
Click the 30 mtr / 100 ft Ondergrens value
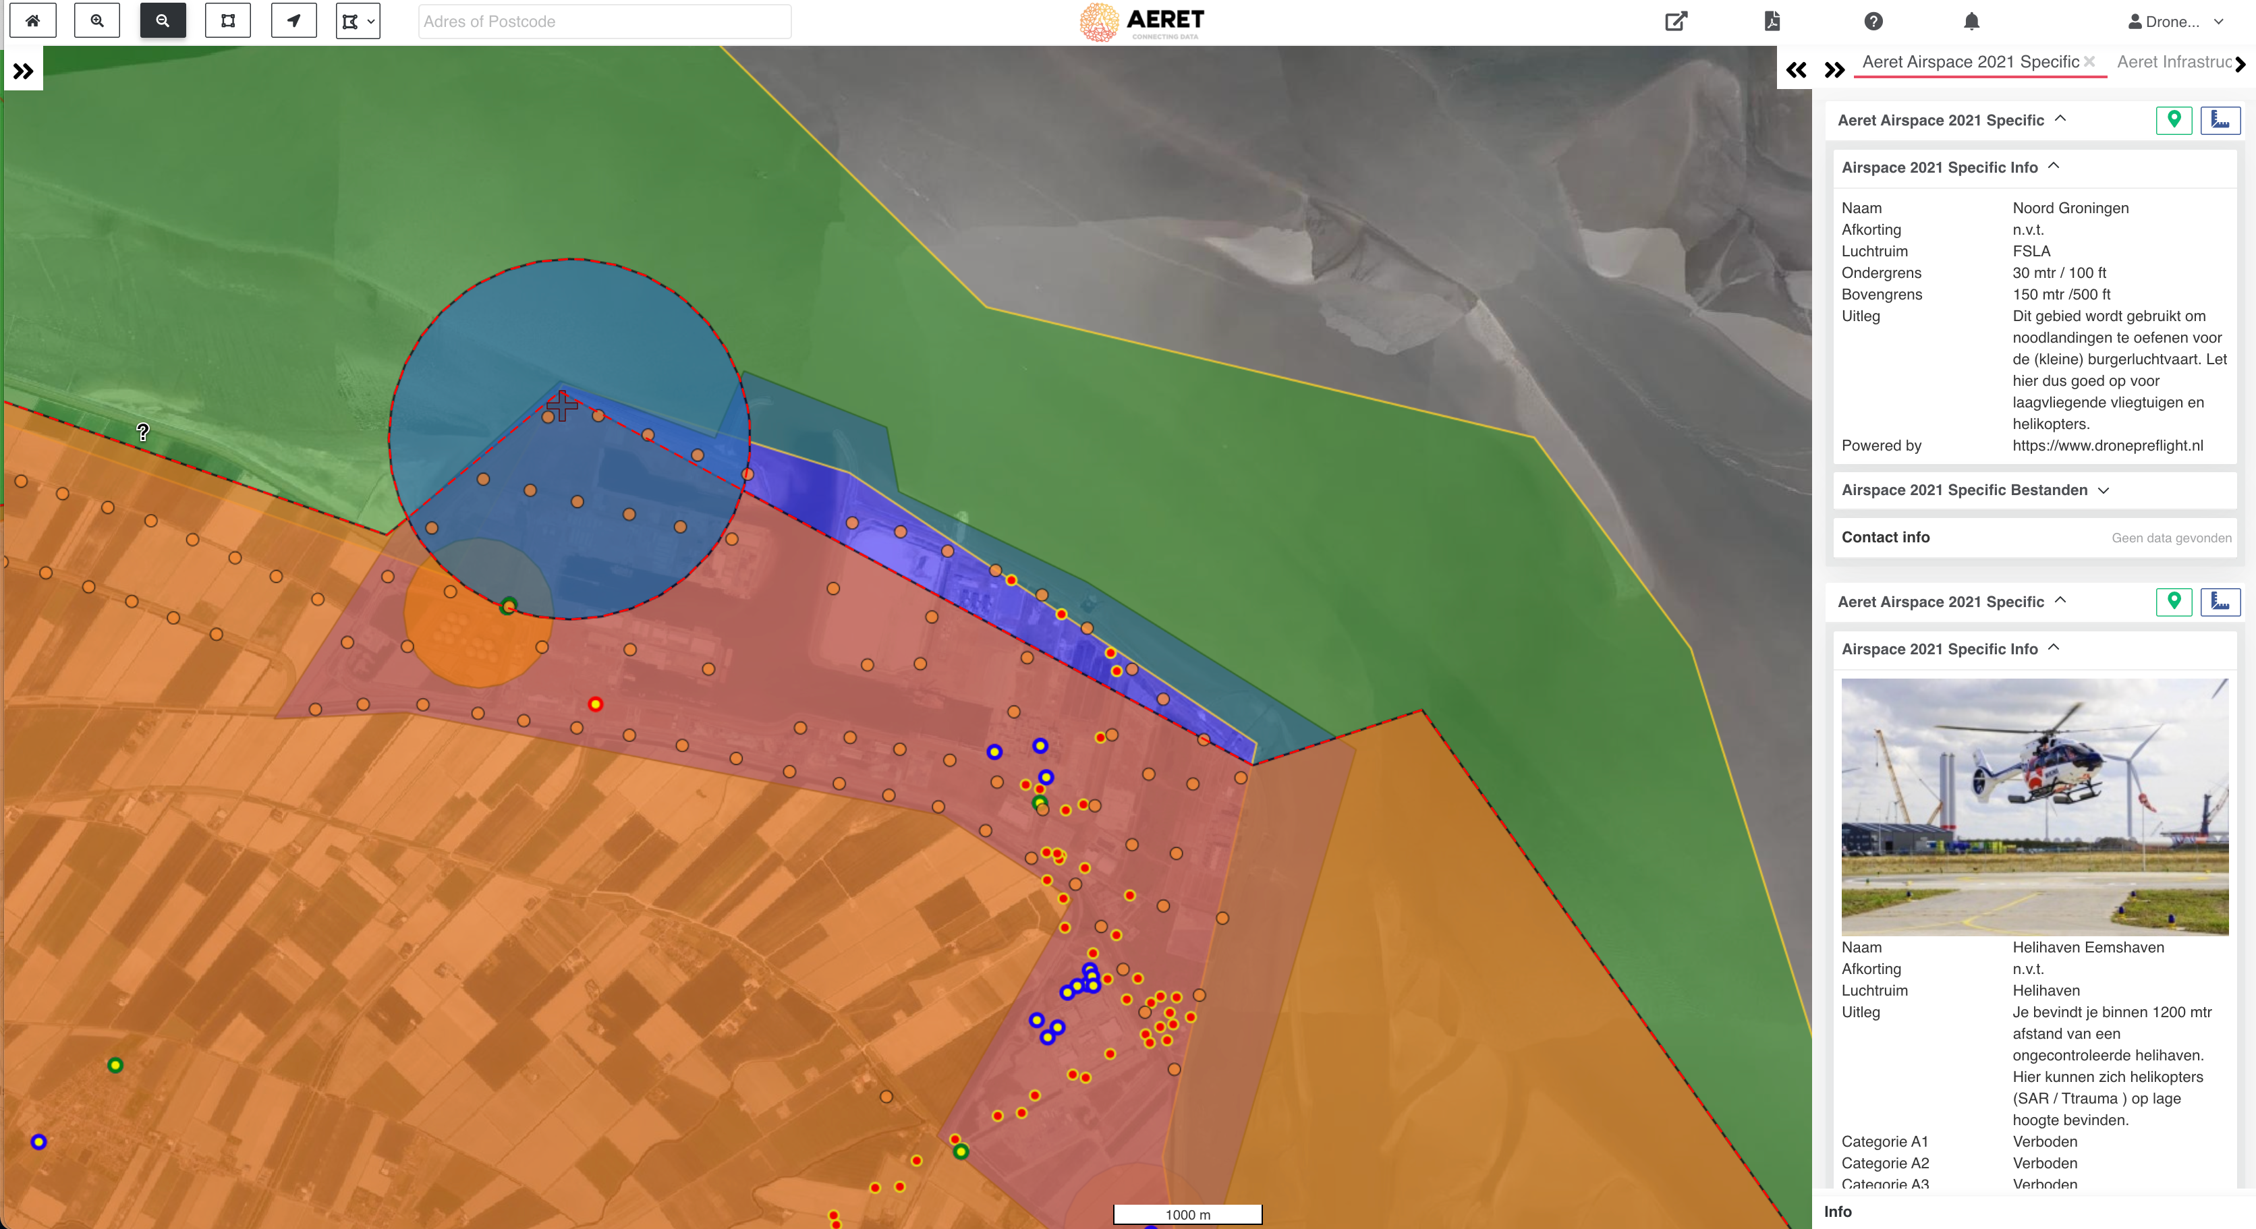2059,273
